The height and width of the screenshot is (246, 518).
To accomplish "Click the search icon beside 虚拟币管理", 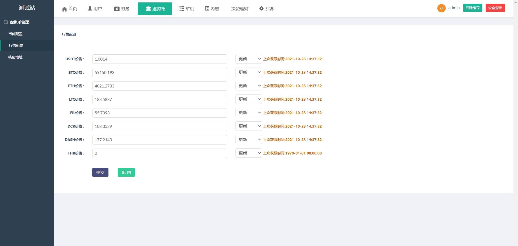I will click(x=6, y=22).
